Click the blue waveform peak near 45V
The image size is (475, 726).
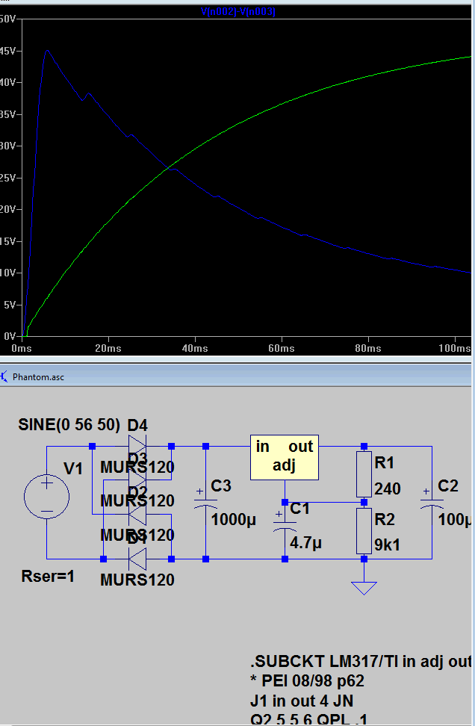coord(47,51)
